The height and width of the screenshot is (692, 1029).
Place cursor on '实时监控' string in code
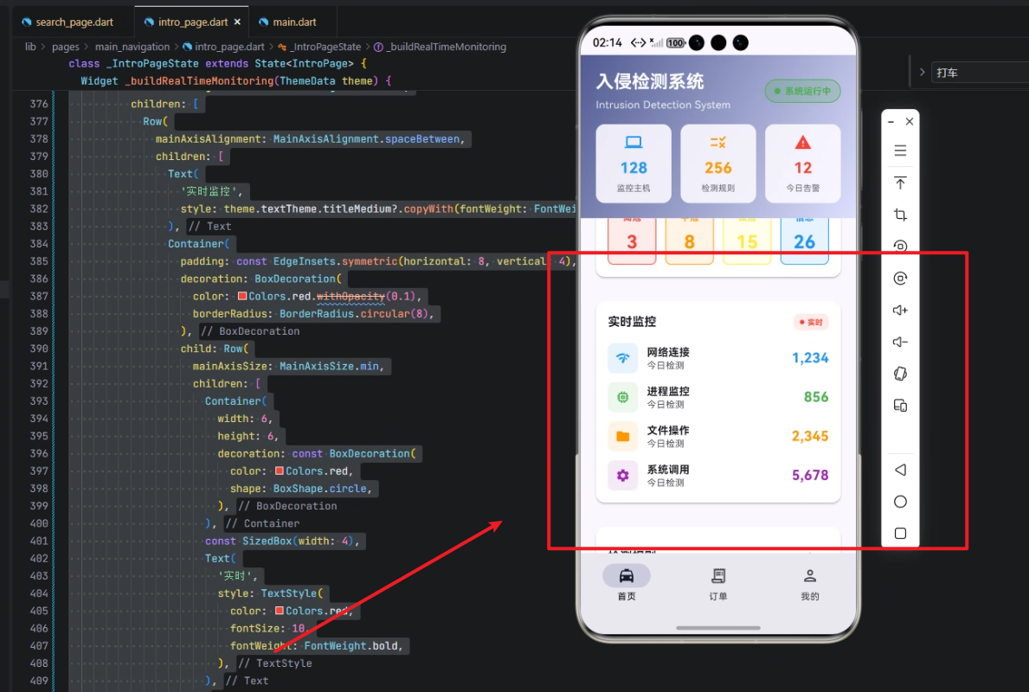210,191
